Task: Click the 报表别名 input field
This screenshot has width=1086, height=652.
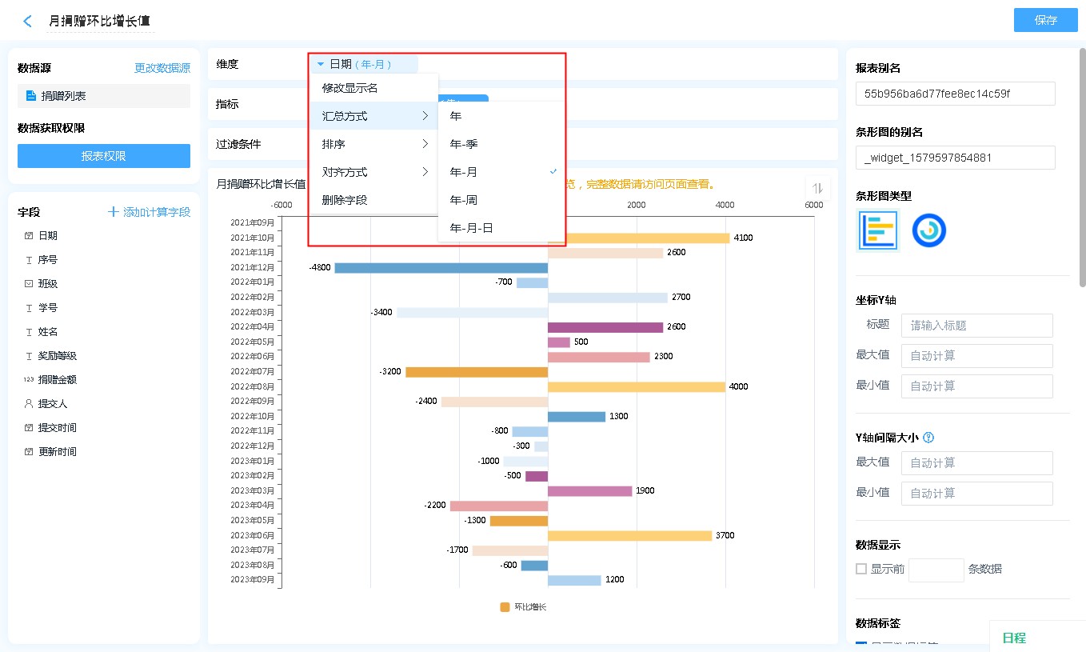Action: (955, 94)
